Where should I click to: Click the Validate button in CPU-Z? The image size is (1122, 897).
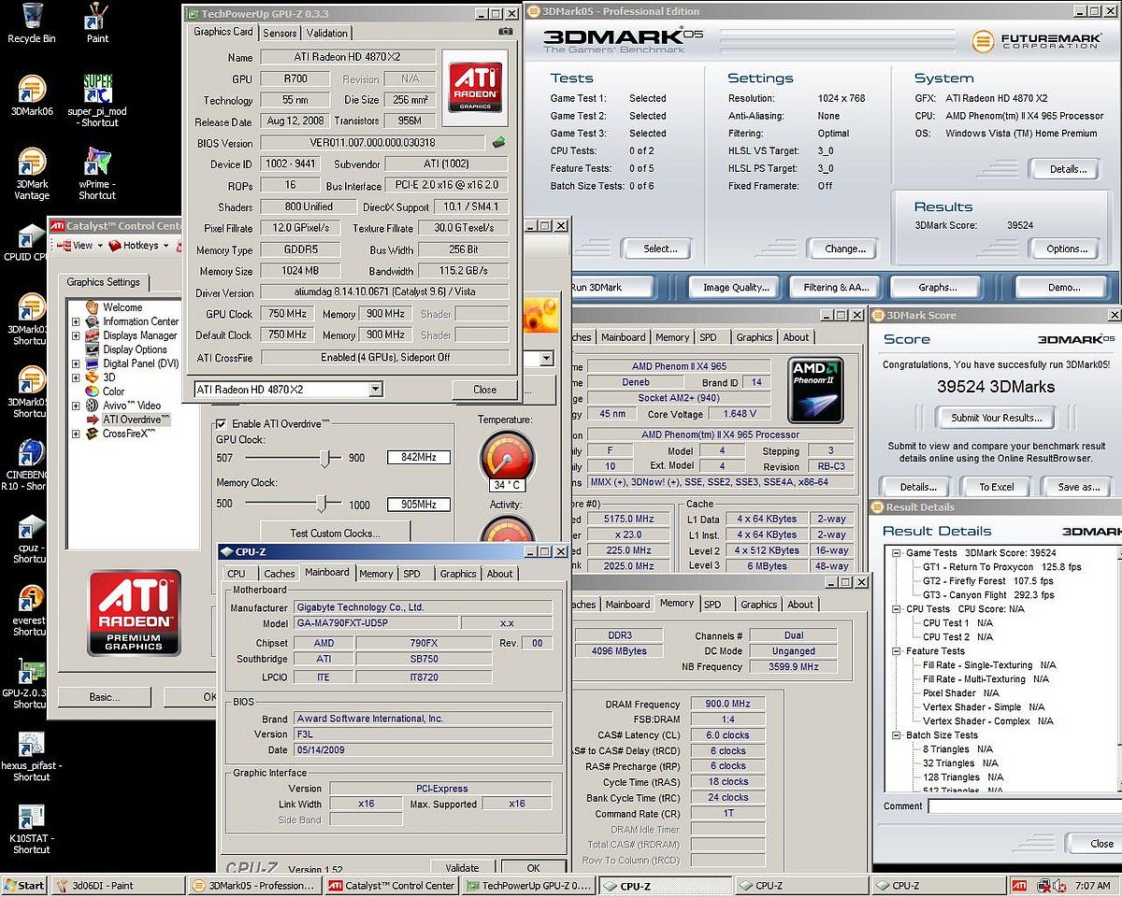(x=462, y=867)
